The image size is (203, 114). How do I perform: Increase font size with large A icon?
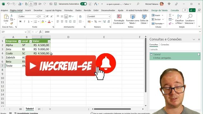pyautogui.click(x=47, y=16)
